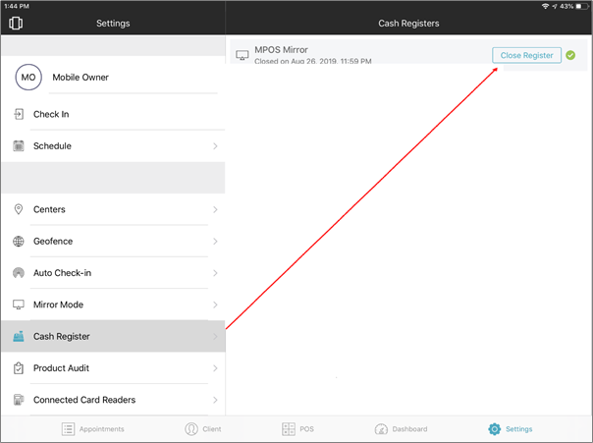Image resolution: width=593 pixels, height=443 pixels.
Task: Tap the battery indicator in status bar
Action: coord(581,6)
